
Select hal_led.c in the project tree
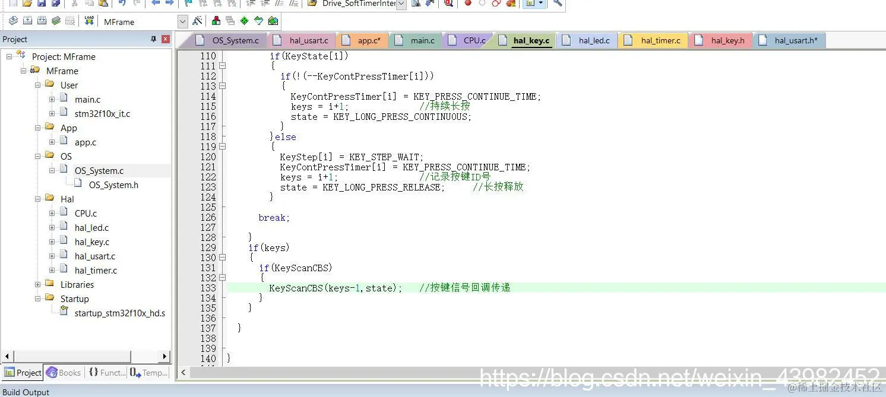[91, 227]
